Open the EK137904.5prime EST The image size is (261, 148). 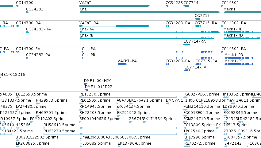135,143
